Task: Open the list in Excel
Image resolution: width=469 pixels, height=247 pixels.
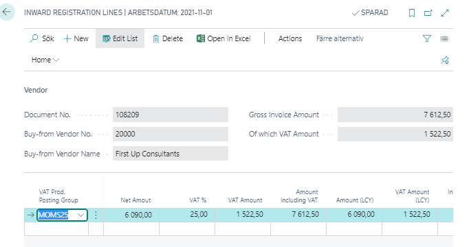Action: tap(223, 38)
